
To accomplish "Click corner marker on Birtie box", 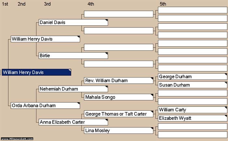I will 107,53.
